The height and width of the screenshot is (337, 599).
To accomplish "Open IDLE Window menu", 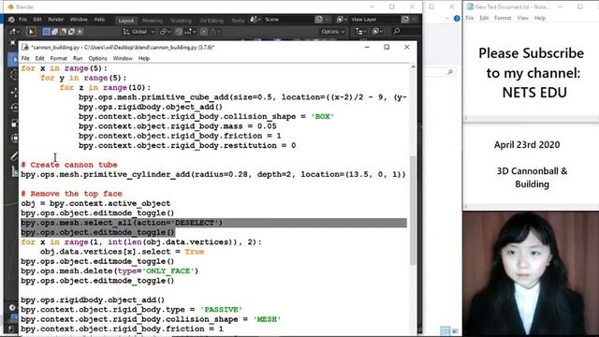I will coord(123,58).
